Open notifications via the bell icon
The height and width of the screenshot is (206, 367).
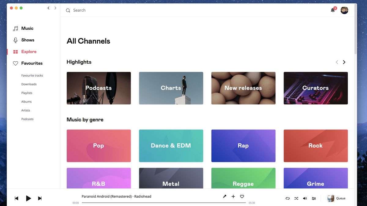(332, 10)
